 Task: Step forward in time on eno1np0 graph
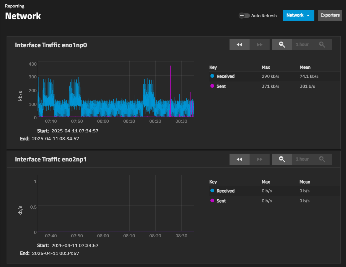coord(259,45)
